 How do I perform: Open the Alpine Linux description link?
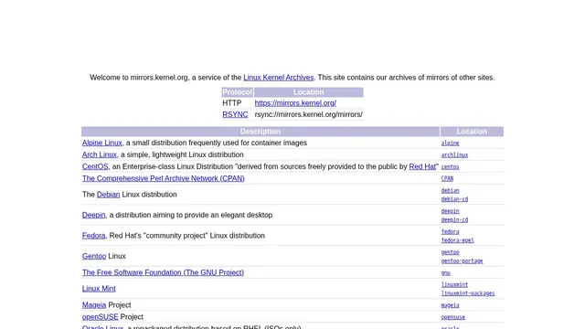(101, 143)
